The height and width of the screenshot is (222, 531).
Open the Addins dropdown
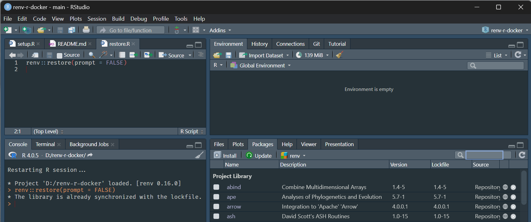click(x=220, y=30)
